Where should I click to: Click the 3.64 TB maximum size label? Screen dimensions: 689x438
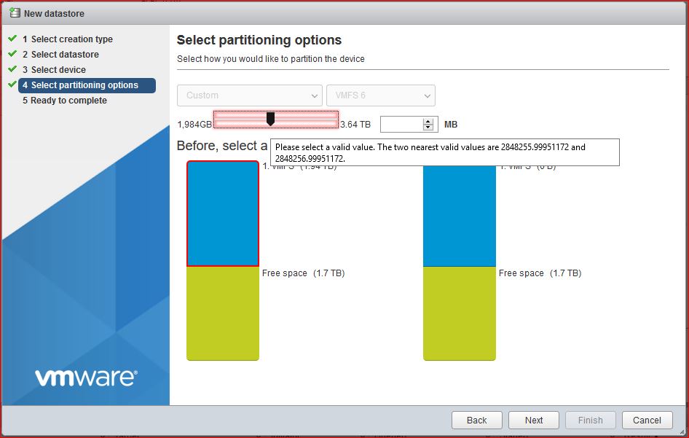[x=355, y=125]
